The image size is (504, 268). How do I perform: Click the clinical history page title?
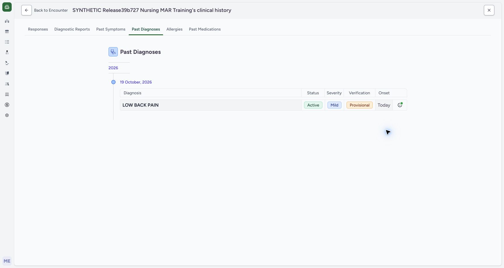point(152,10)
